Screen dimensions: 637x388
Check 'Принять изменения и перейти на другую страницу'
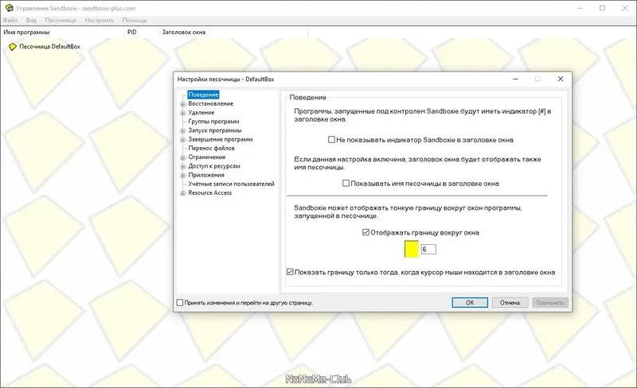tap(180, 302)
